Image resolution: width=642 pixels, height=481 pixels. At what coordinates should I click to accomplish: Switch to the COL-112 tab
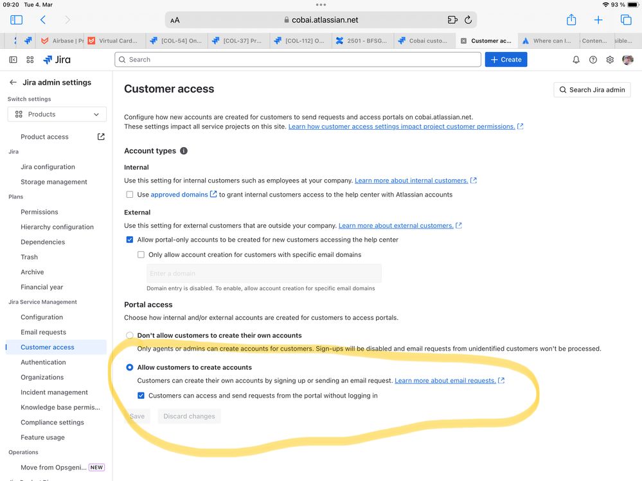click(300, 41)
